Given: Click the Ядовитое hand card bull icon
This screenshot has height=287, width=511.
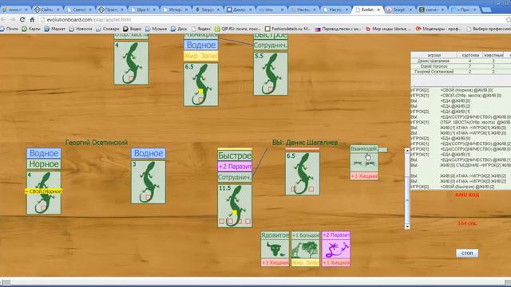Looking at the screenshot, I should click(275, 250).
